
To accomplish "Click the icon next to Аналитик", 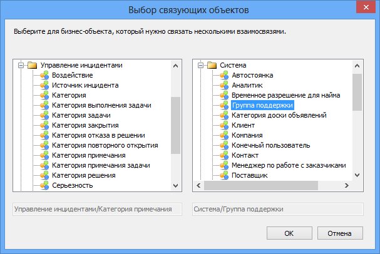I will click(224, 85).
